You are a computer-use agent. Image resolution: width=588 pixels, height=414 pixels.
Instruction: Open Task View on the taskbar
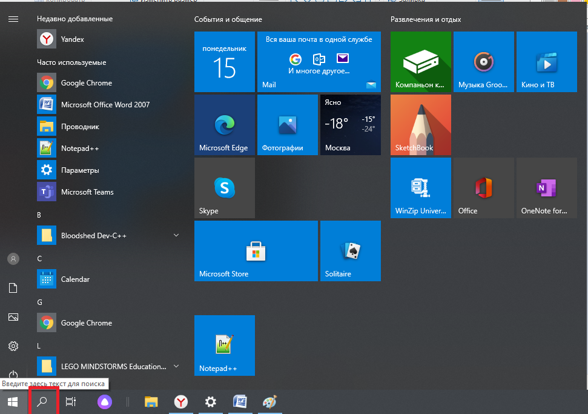click(70, 402)
